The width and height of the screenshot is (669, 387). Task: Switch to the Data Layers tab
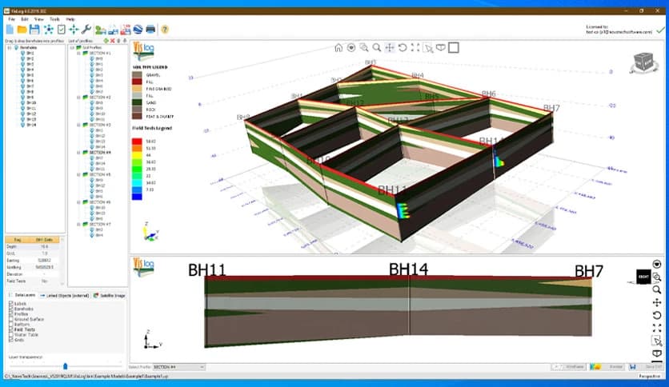[22, 295]
